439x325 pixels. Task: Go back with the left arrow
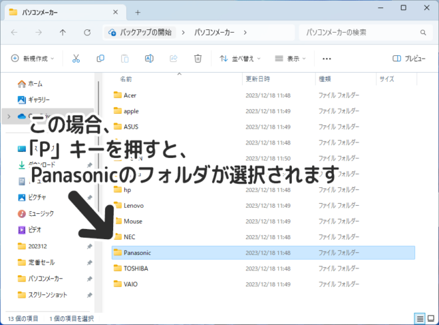click(x=14, y=33)
